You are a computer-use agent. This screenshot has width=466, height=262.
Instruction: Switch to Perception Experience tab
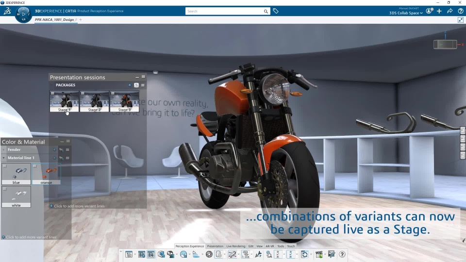pyautogui.click(x=190, y=246)
